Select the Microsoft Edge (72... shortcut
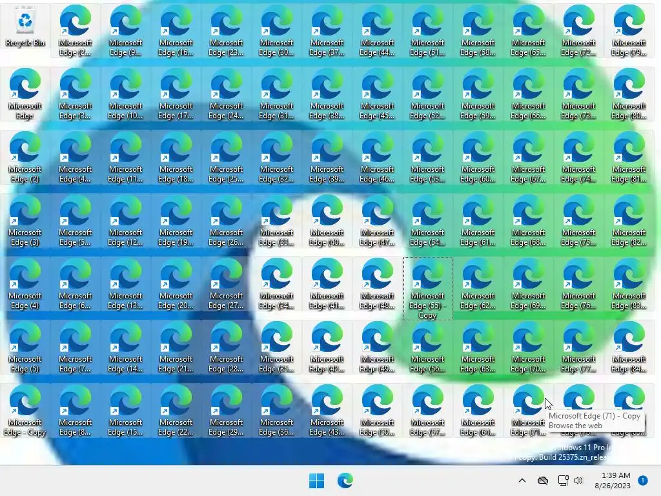Screen dimensions: 661x496 [579, 31]
